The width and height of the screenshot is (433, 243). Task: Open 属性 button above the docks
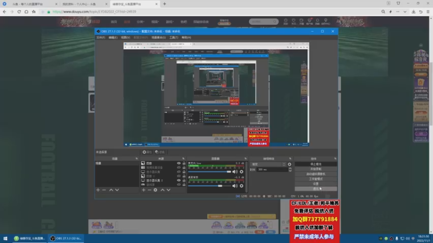[147, 152]
